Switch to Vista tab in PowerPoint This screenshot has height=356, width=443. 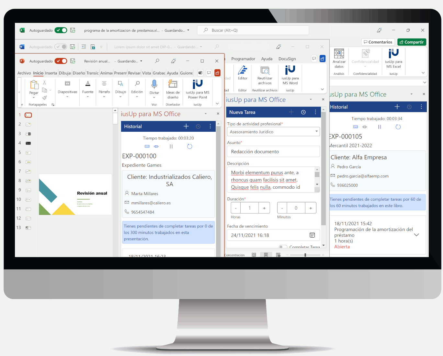point(146,73)
